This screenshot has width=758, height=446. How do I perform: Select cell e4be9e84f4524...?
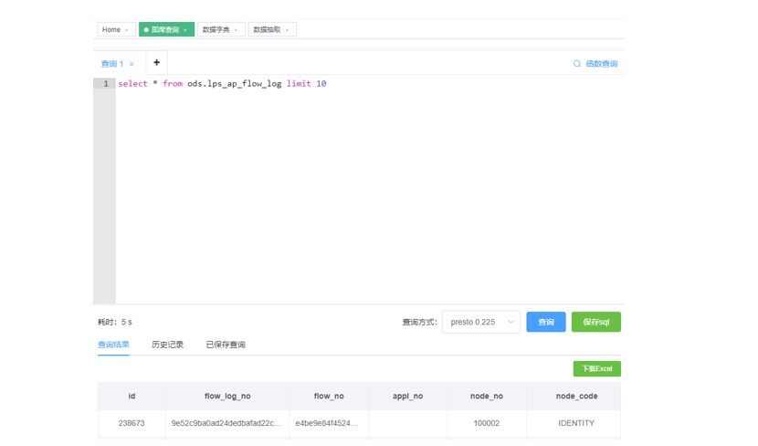327,423
